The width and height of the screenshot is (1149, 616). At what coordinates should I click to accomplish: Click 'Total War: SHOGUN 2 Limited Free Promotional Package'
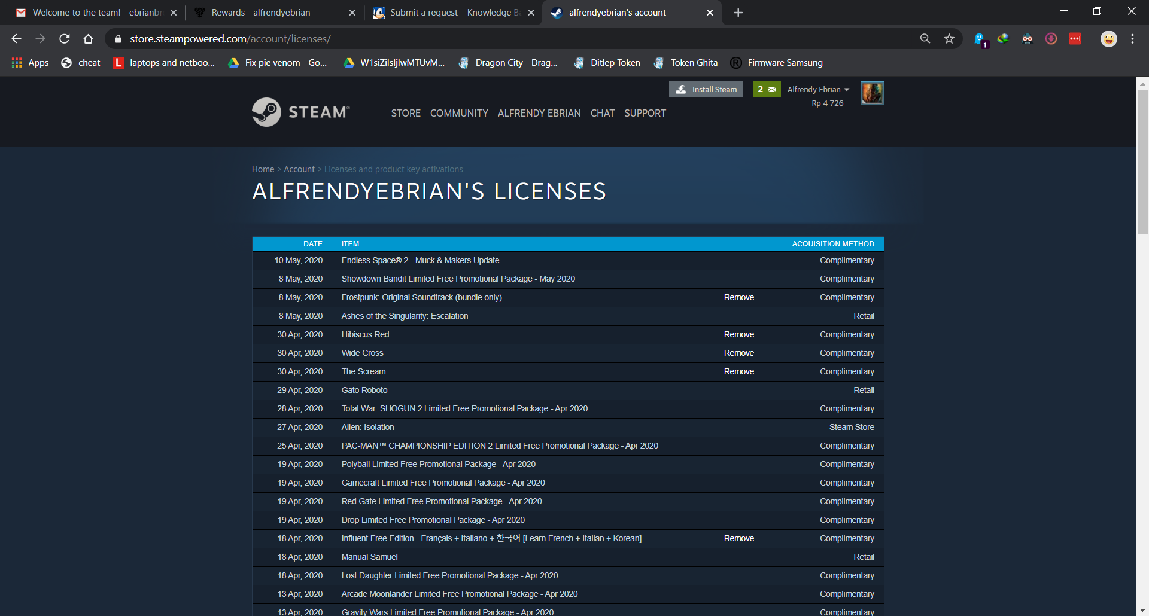pos(464,408)
